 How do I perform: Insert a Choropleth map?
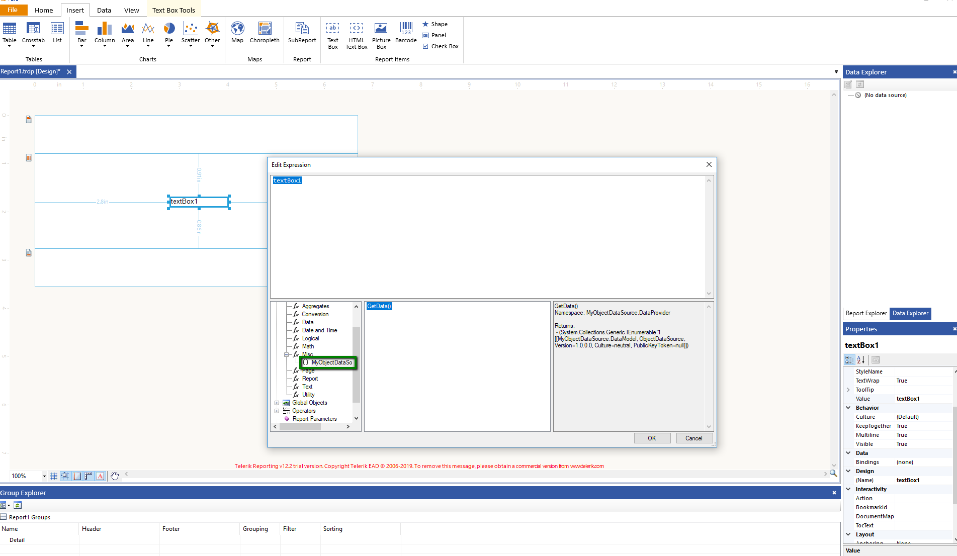(265, 33)
